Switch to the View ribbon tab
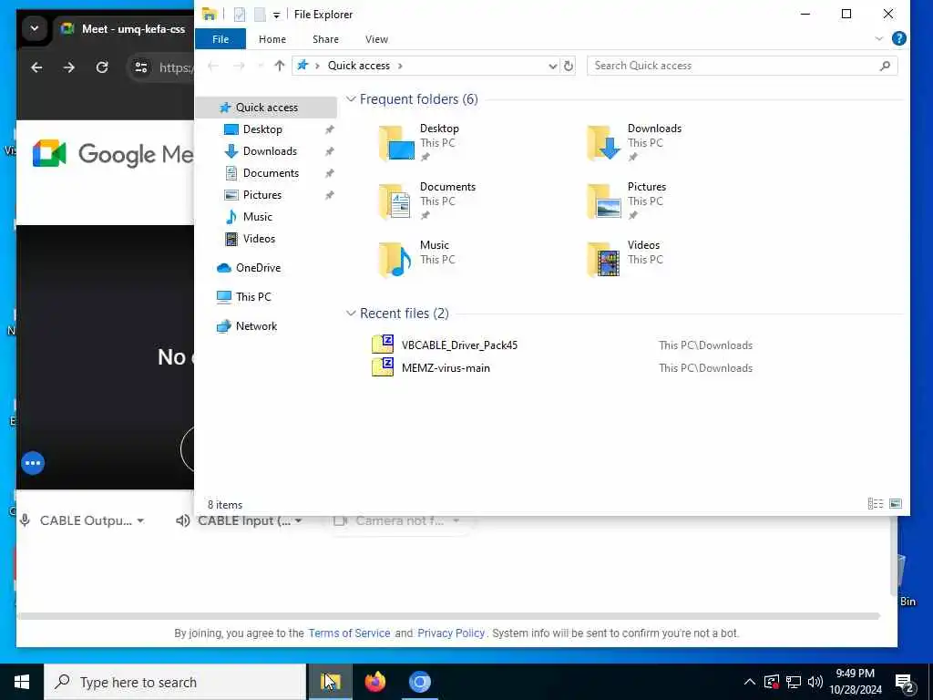This screenshot has width=933, height=700. [x=376, y=39]
